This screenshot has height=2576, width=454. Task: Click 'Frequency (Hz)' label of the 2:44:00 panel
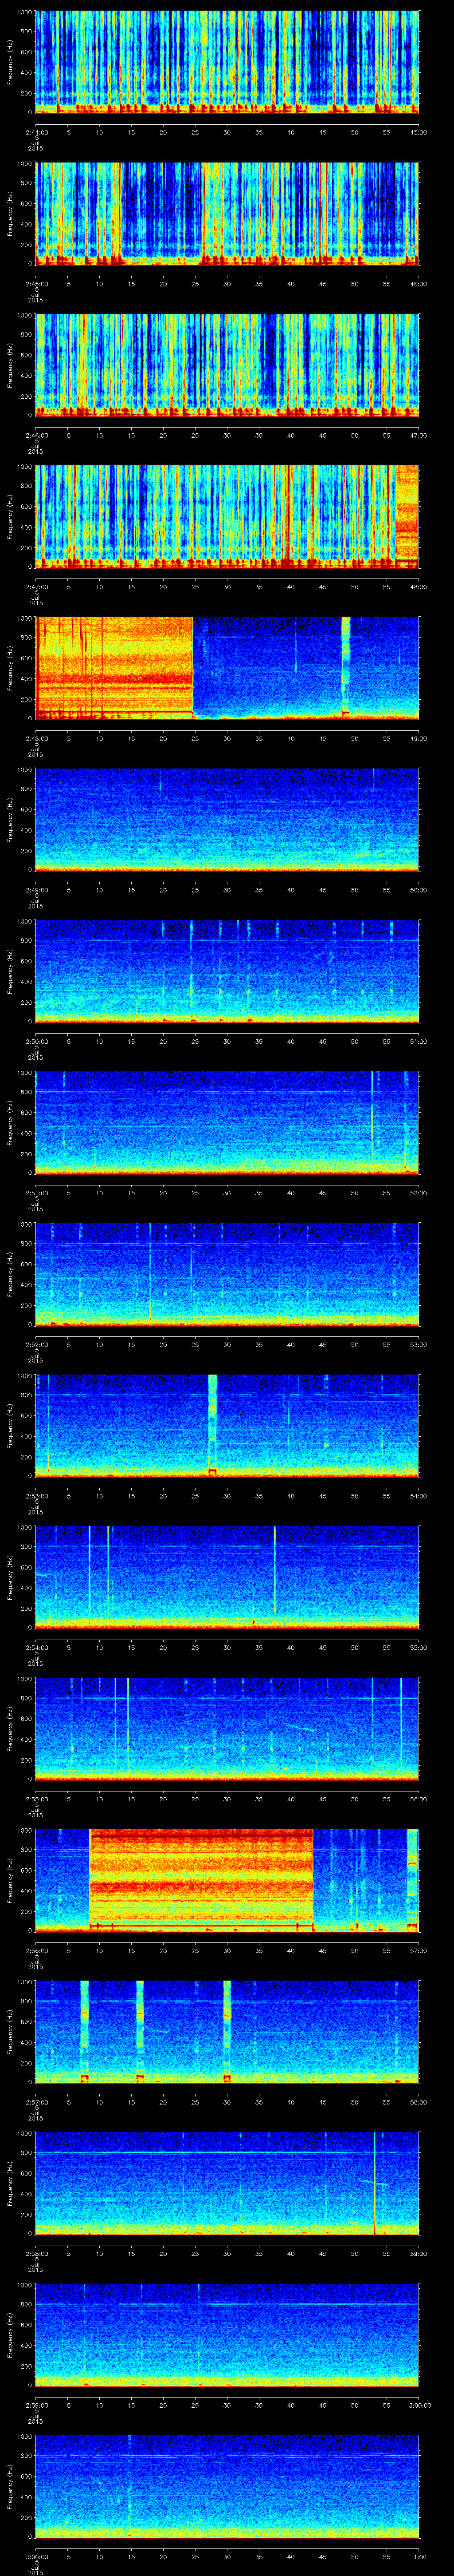pyautogui.click(x=10, y=62)
